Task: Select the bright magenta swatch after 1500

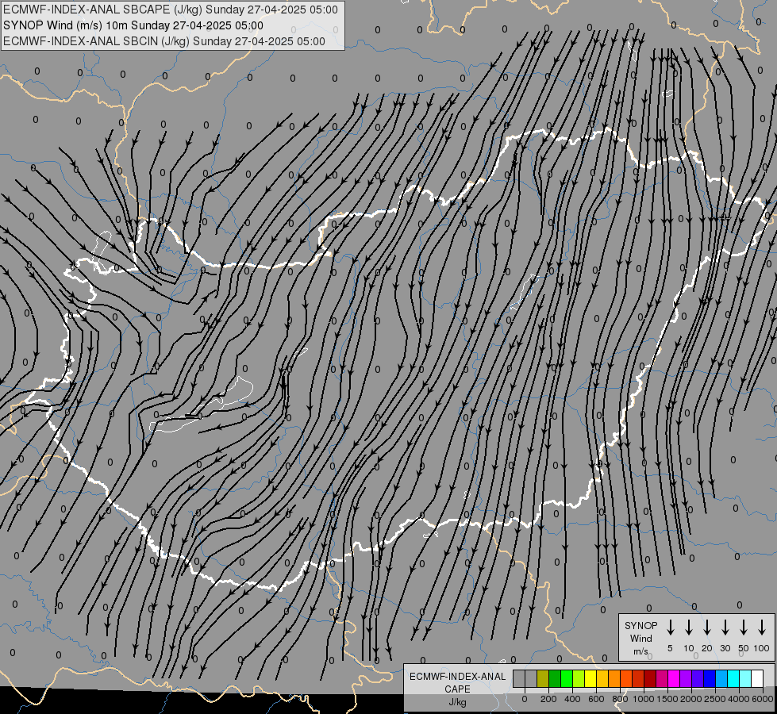Action: (x=675, y=678)
